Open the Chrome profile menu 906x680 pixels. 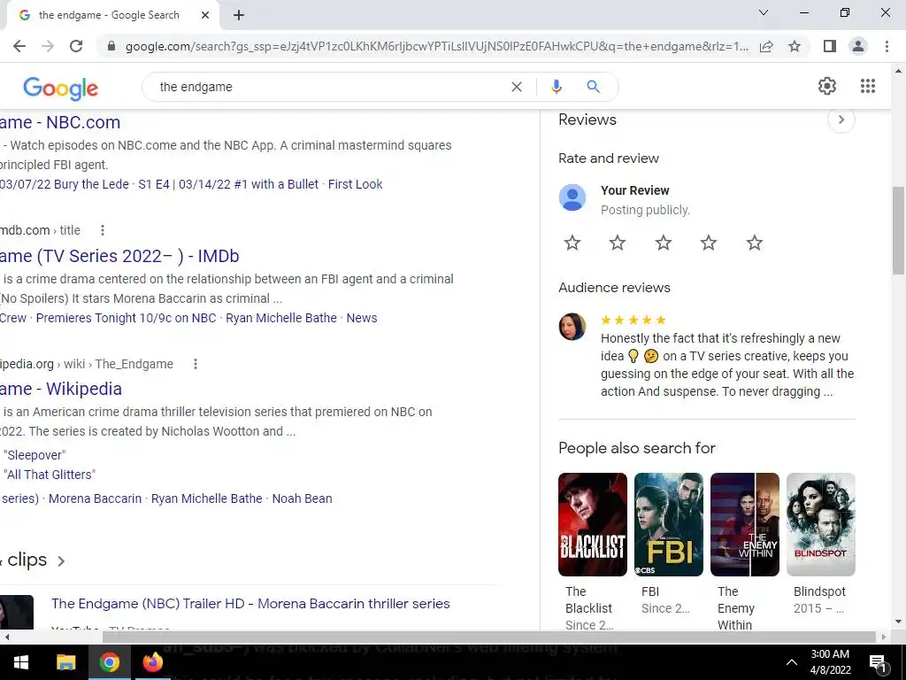pyautogui.click(x=858, y=46)
